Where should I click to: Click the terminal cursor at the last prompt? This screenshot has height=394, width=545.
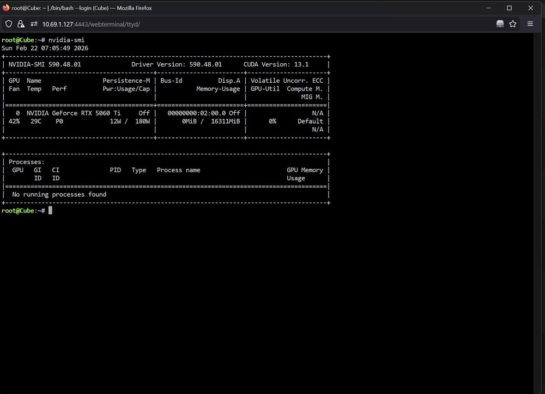(x=50, y=210)
